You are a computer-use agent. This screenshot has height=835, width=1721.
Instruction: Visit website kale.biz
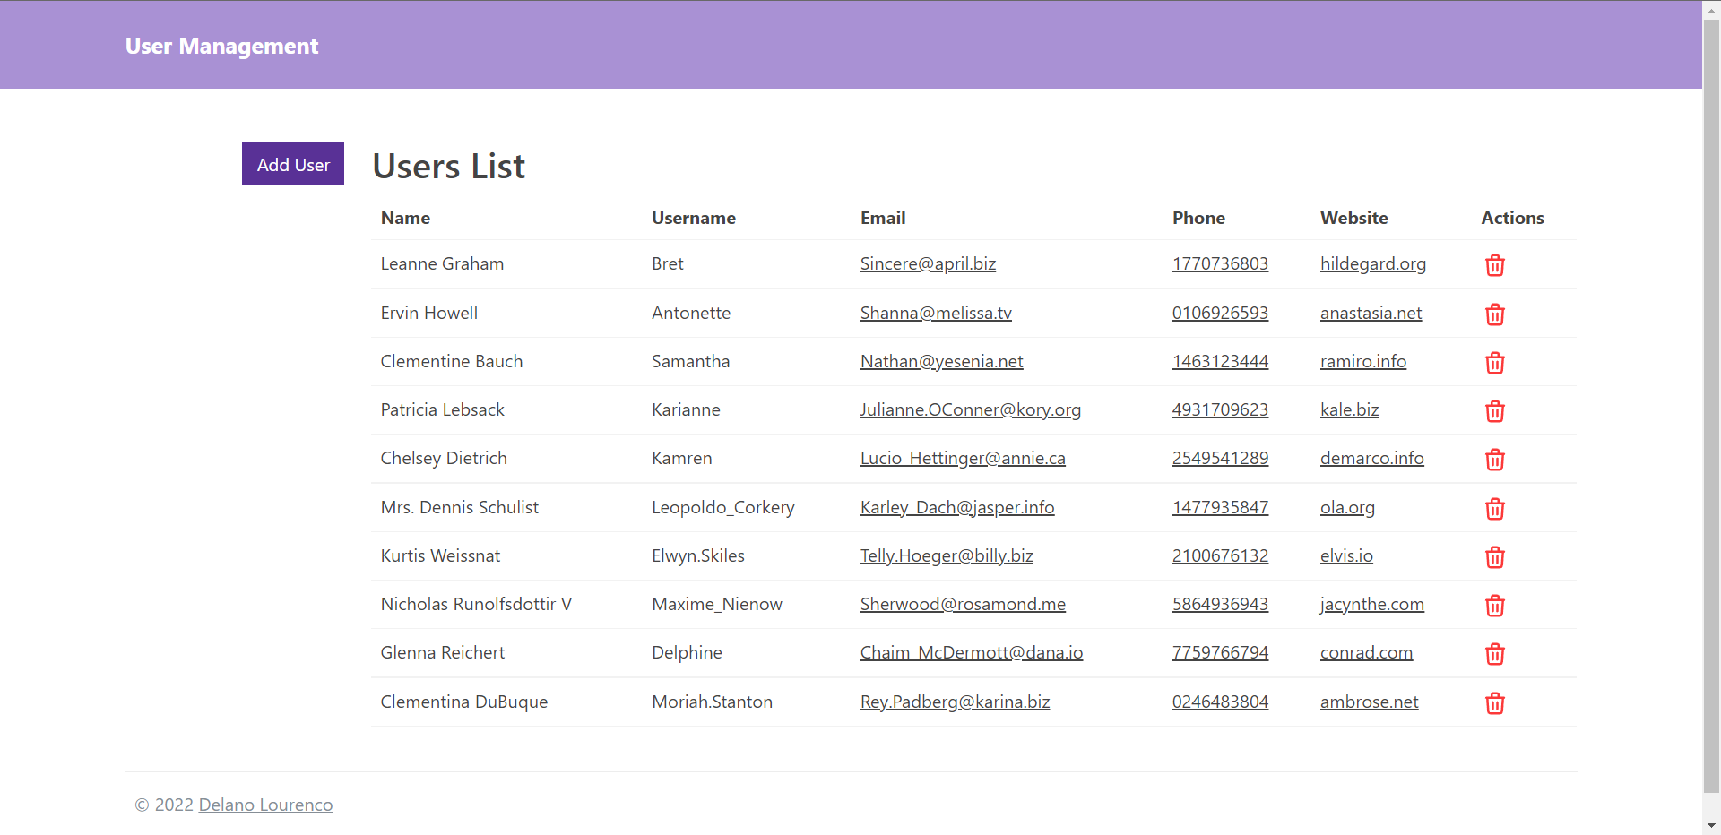[x=1349, y=409]
